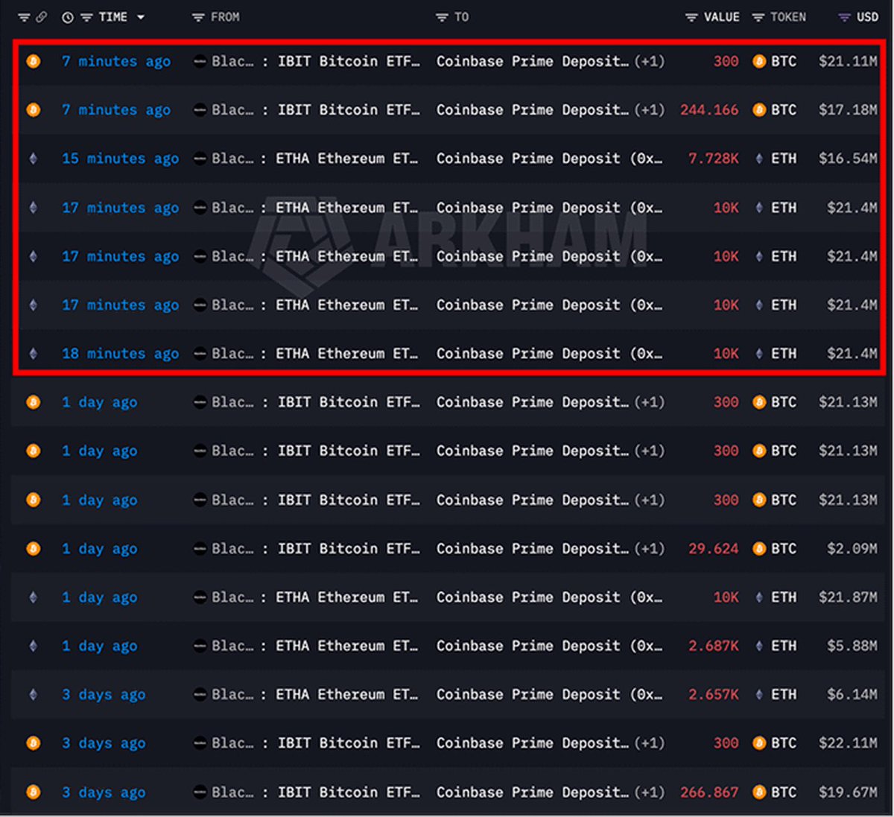This screenshot has height=817, width=894.
Task: Open '7 minutes ago' link in 244.166 row
Action: [116, 110]
